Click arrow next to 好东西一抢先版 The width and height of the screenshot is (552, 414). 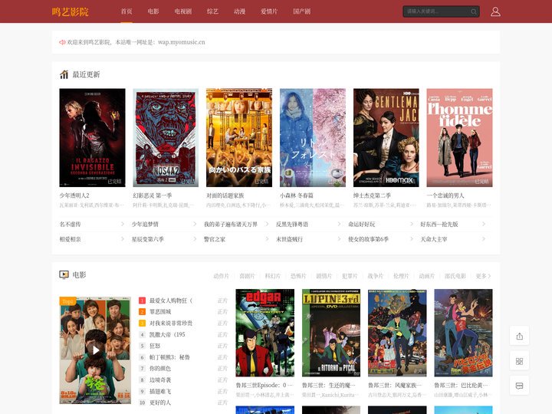(484, 224)
